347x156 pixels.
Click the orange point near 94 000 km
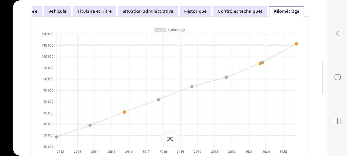pos(260,64)
